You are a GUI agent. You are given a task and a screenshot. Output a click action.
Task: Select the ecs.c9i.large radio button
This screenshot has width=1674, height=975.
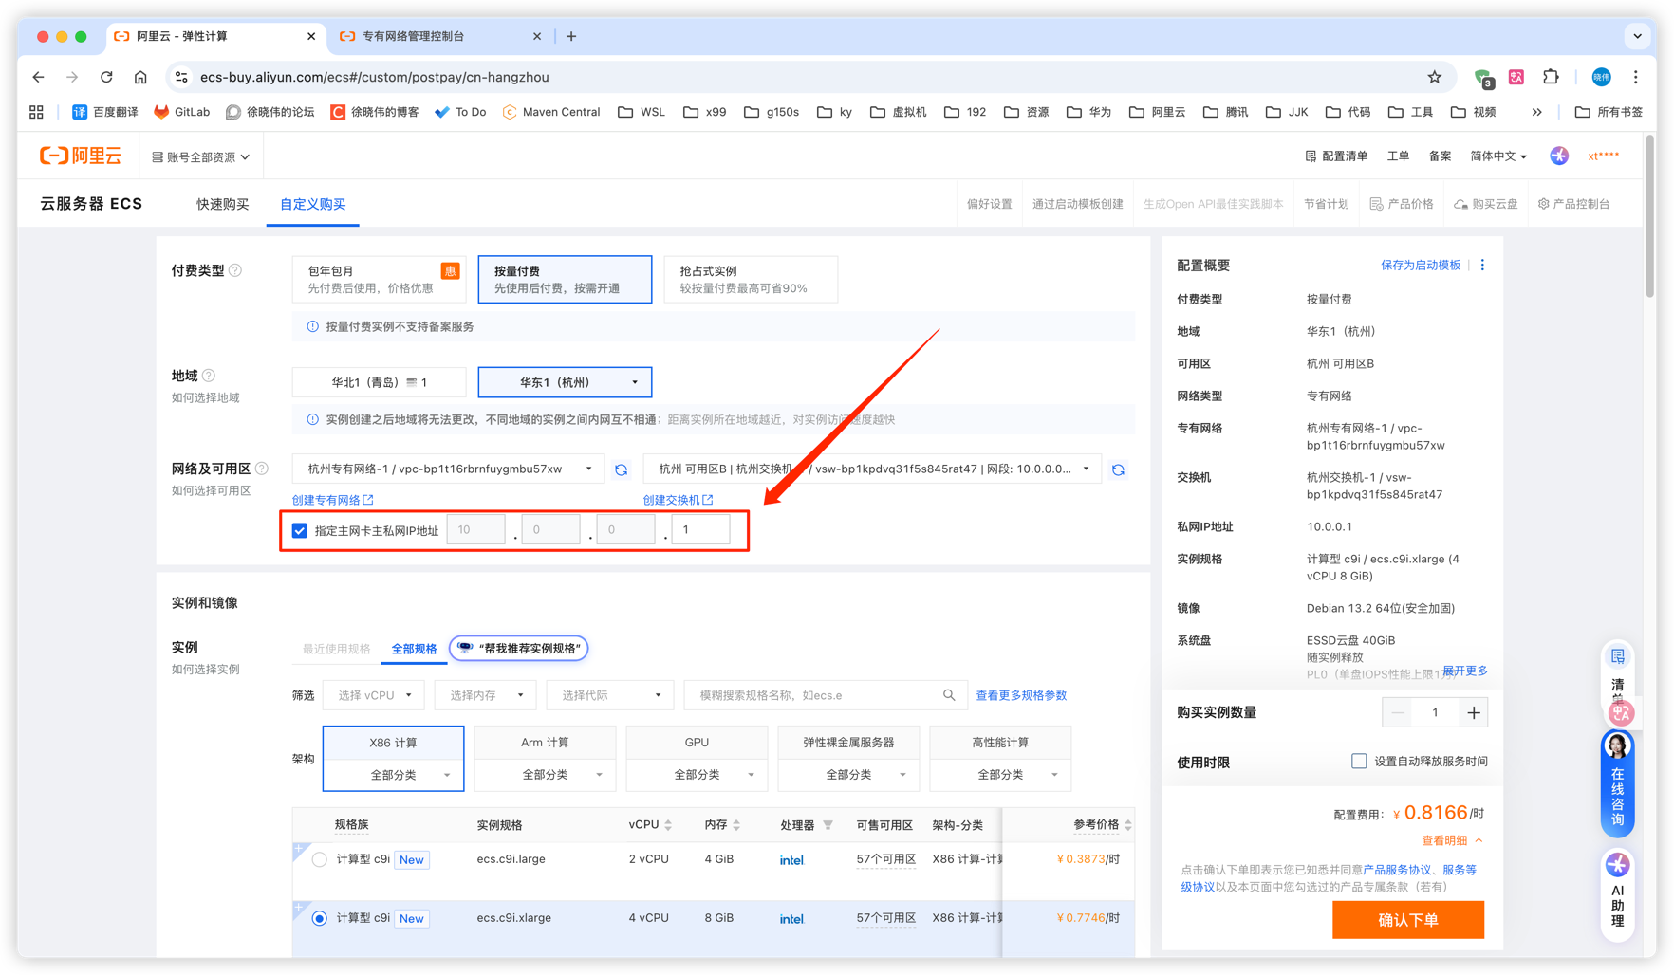[320, 859]
